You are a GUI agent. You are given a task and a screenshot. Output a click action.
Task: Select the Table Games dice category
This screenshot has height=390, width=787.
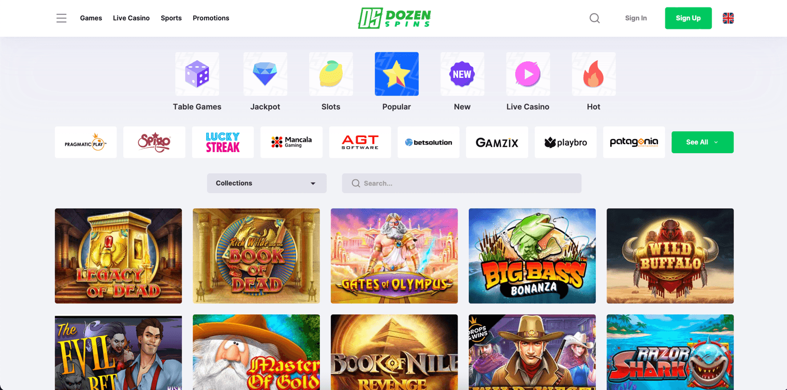tap(197, 74)
